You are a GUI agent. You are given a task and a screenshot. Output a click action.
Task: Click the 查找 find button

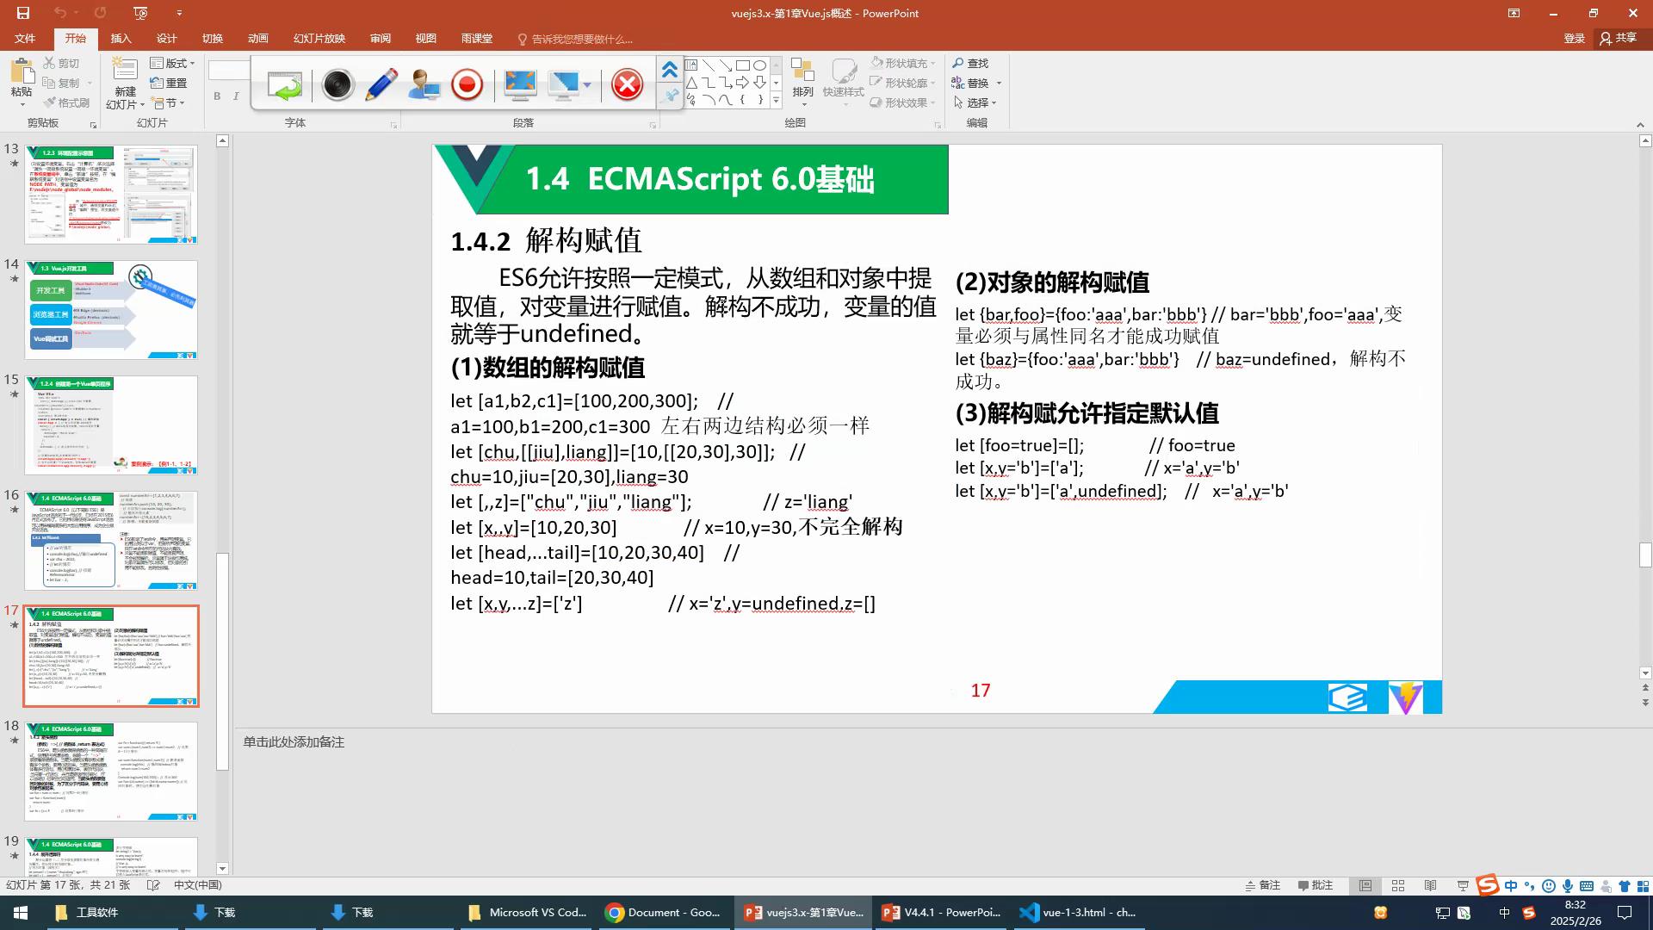970,63
